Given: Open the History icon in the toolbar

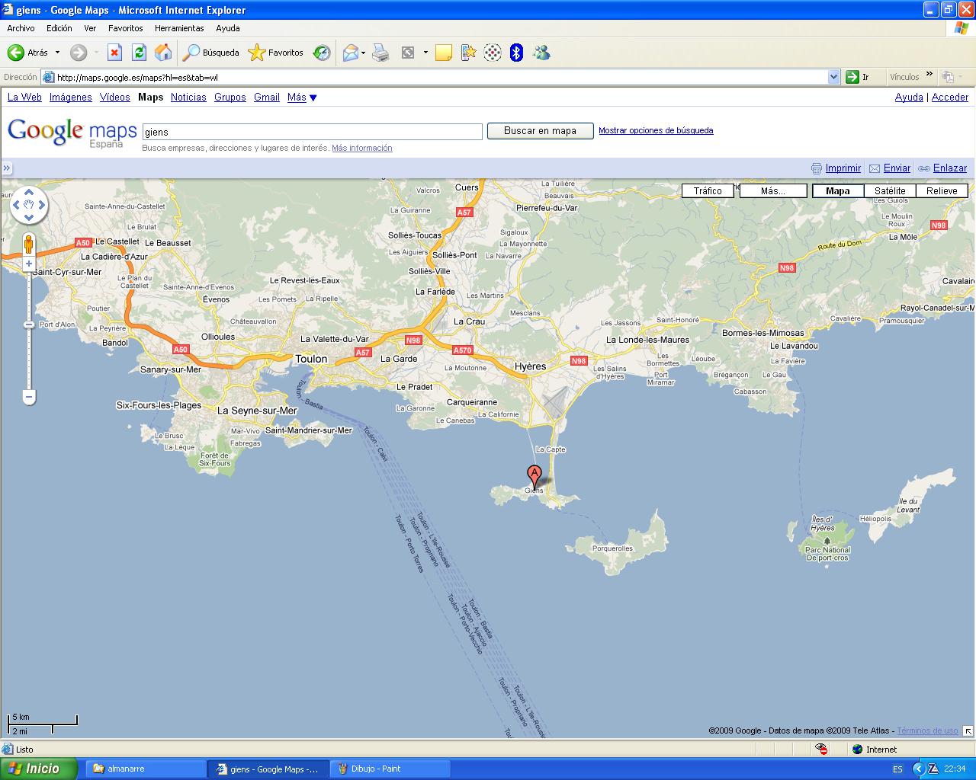Looking at the screenshot, I should pyautogui.click(x=322, y=53).
